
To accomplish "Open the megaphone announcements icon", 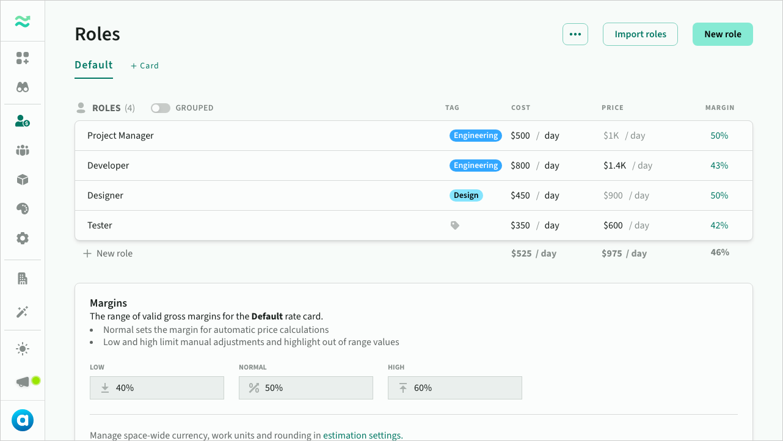I will 23,382.
